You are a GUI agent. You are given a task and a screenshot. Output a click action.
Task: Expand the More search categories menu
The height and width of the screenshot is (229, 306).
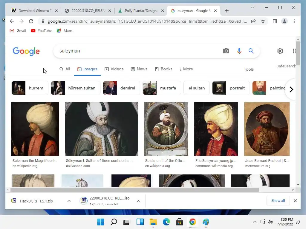coord(186,69)
